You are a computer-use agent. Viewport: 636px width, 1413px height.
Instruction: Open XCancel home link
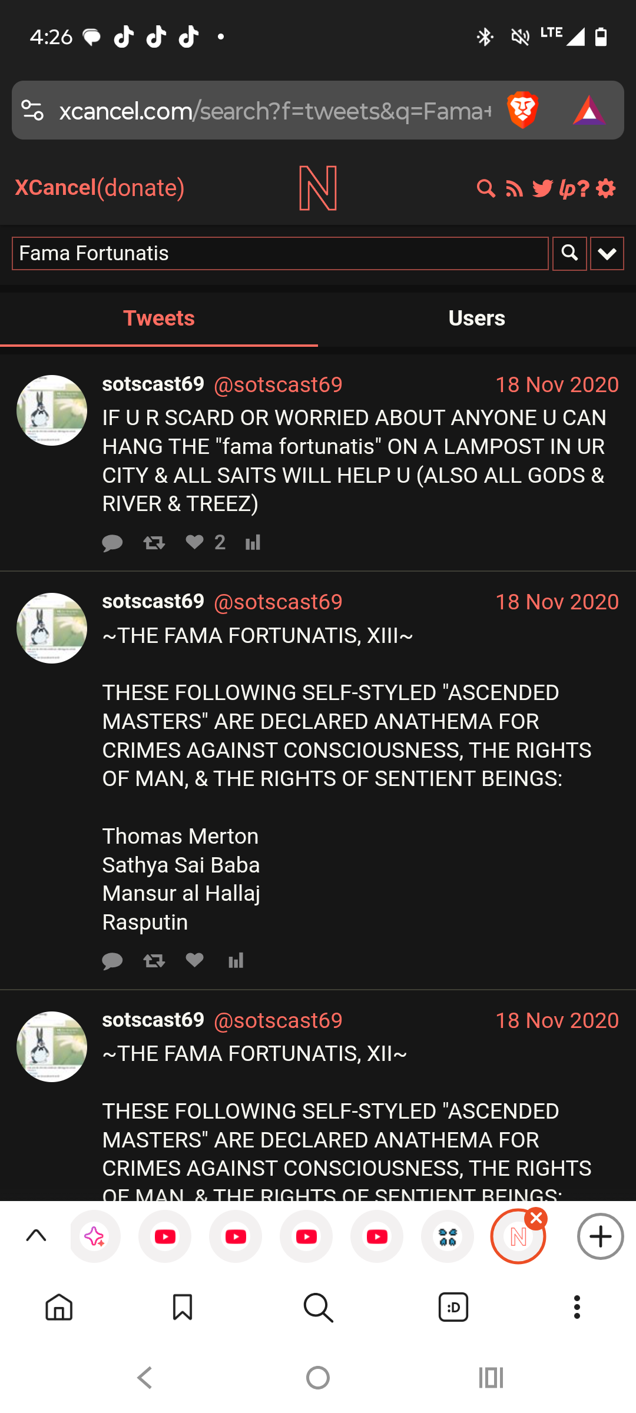[x=55, y=188]
